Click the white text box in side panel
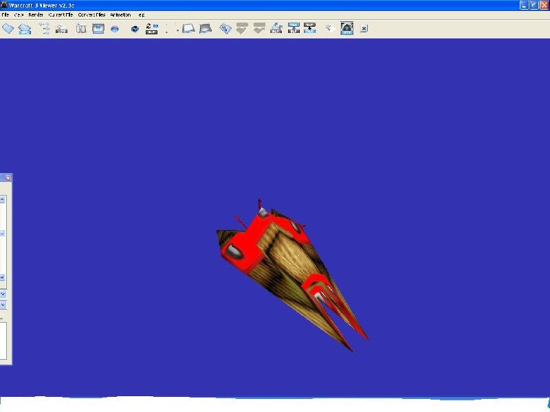 coord(3,341)
